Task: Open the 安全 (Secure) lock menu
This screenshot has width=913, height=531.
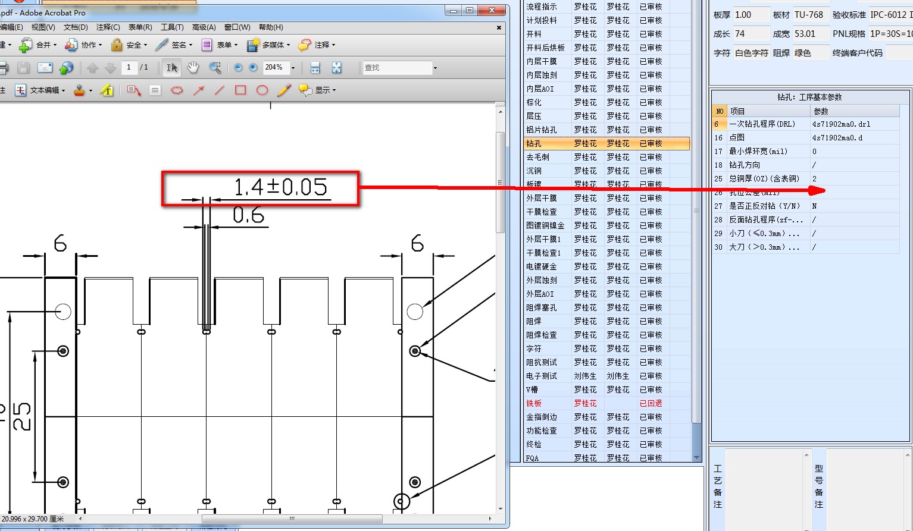Action: click(x=129, y=45)
